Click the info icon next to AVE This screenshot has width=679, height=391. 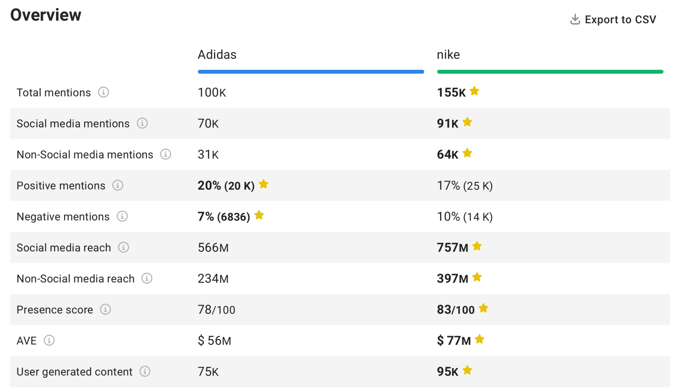point(50,341)
